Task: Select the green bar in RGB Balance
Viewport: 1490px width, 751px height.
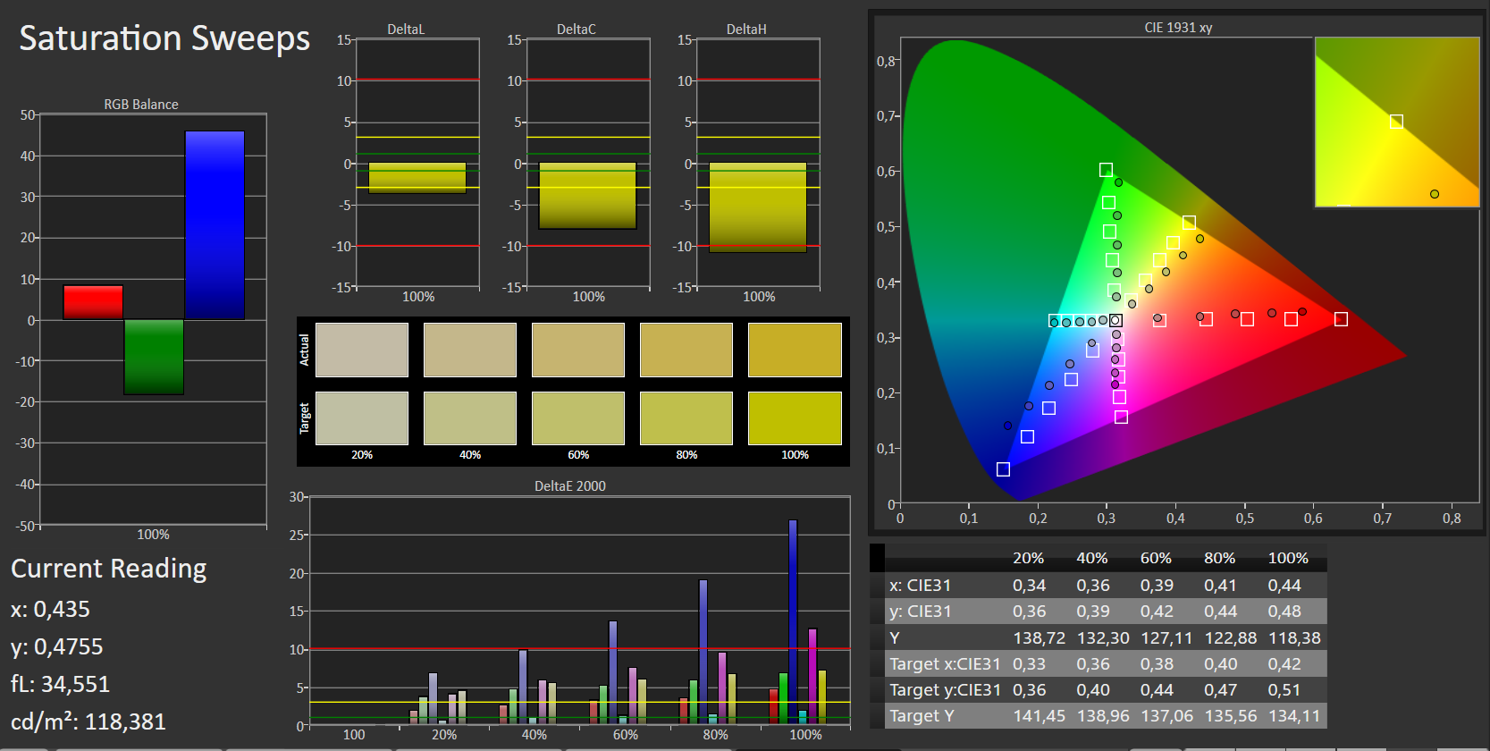Action: point(154,357)
